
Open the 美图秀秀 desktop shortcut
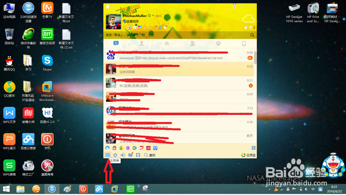pyautogui.click(x=47, y=168)
